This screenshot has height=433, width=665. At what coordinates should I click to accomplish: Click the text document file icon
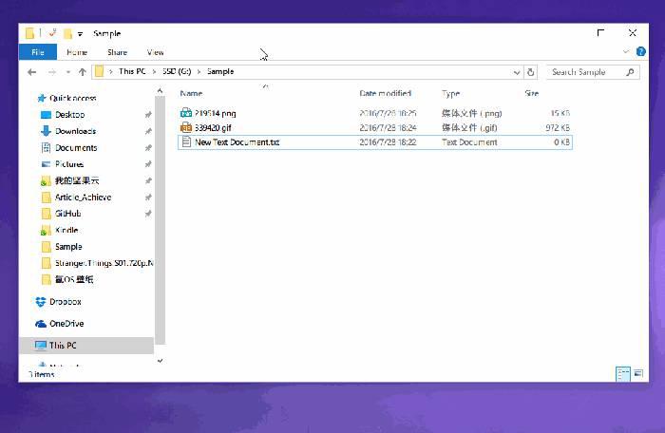[x=186, y=141]
